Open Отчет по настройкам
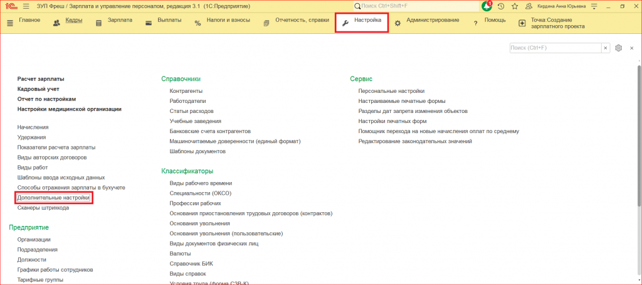This screenshot has height=285, width=642. (x=46, y=99)
